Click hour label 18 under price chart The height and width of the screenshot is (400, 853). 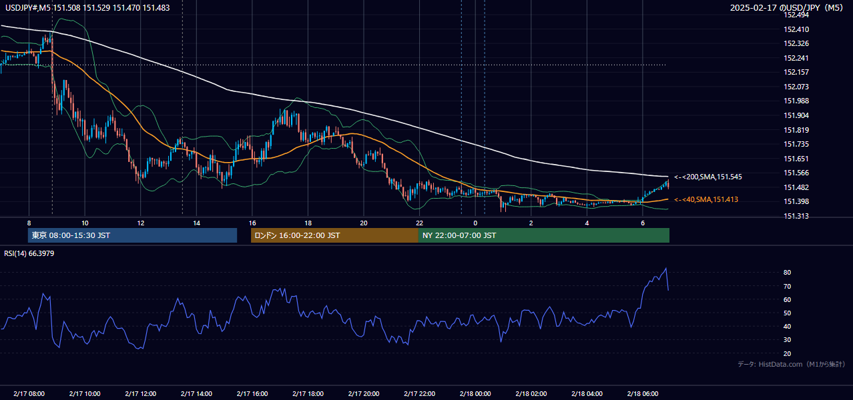[308, 223]
